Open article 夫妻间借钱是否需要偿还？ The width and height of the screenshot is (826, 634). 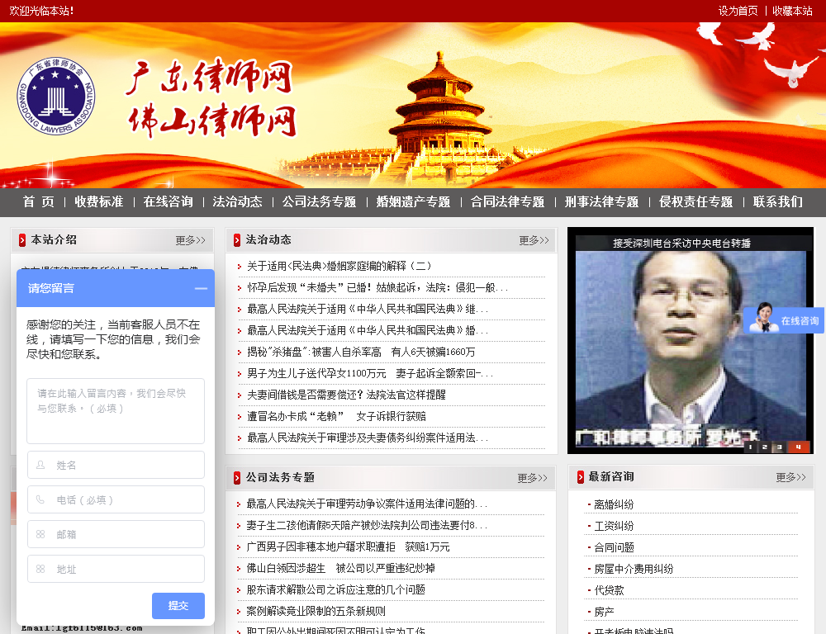click(x=347, y=395)
